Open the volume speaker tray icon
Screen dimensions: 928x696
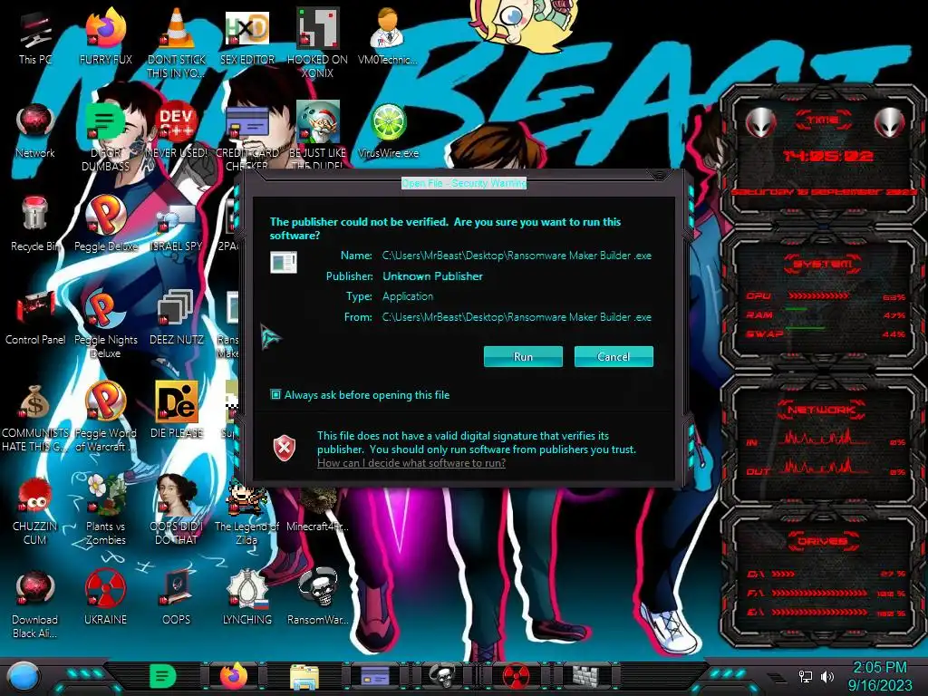pyautogui.click(x=827, y=677)
